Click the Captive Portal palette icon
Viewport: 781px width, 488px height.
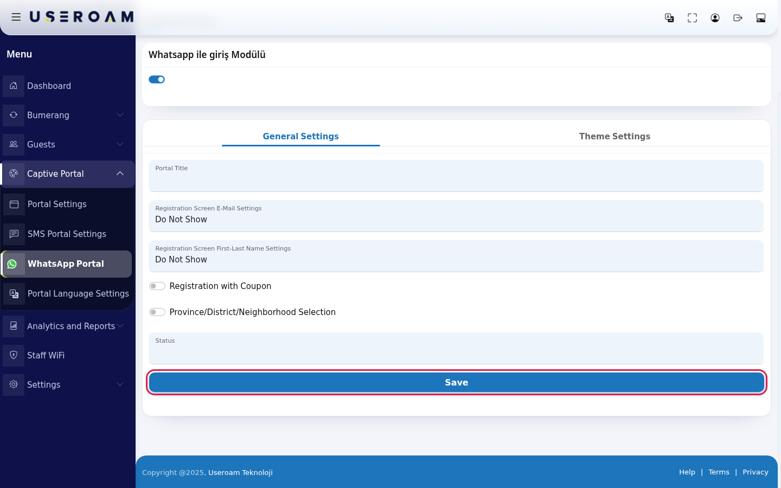tap(14, 174)
